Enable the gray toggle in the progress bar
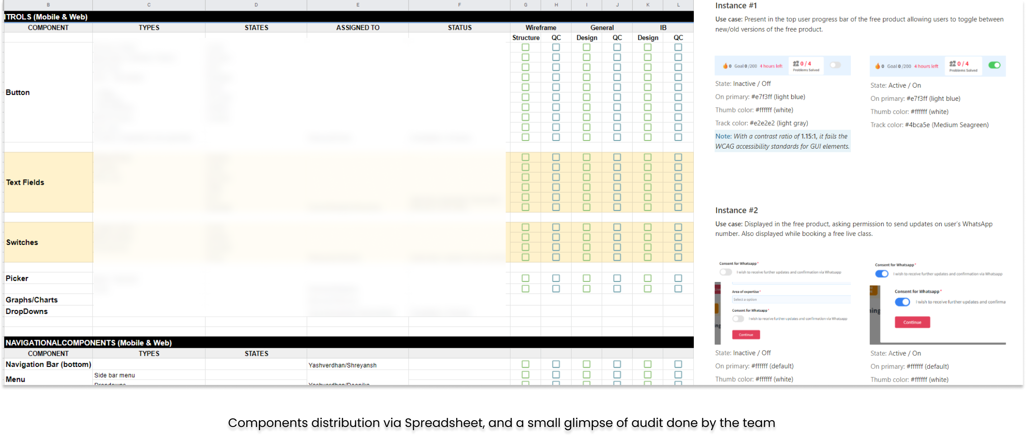 835,65
